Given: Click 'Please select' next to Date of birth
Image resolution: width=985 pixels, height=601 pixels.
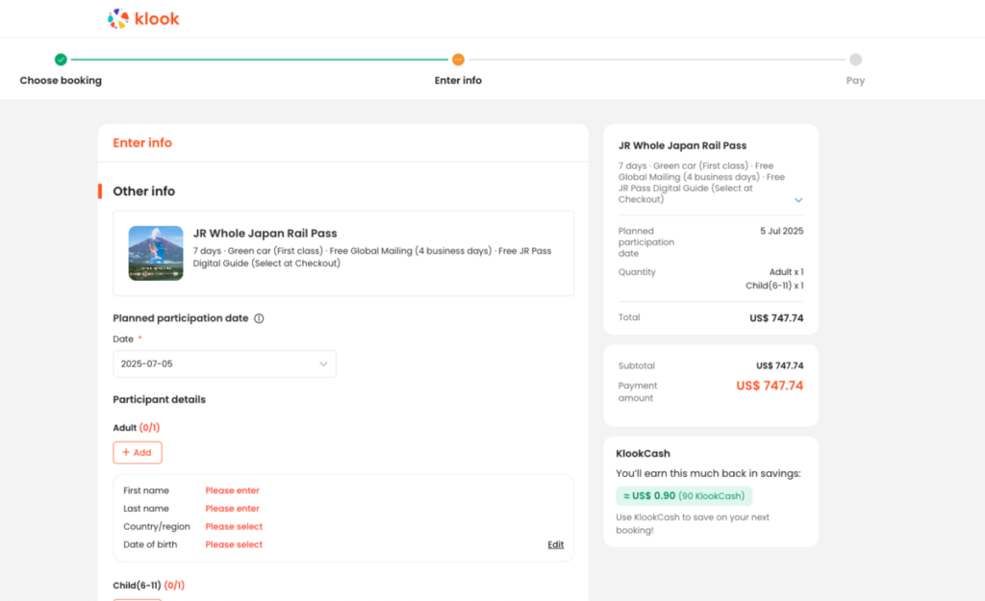Looking at the screenshot, I should click(234, 544).
